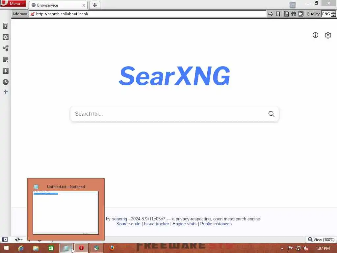This screenshot has width=337, height=253.
Task: Open SearXNG info about icon
Action: pos(315,35)
